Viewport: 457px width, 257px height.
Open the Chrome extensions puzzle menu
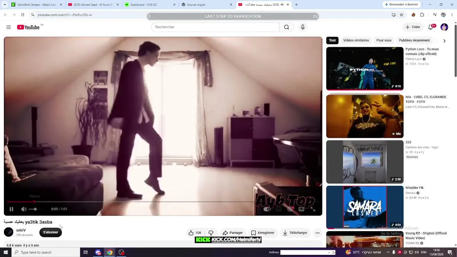[x=422, y=15]
